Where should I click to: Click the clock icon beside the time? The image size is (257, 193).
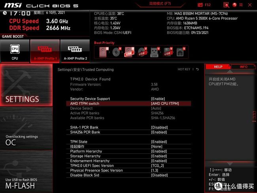[5, 13]
